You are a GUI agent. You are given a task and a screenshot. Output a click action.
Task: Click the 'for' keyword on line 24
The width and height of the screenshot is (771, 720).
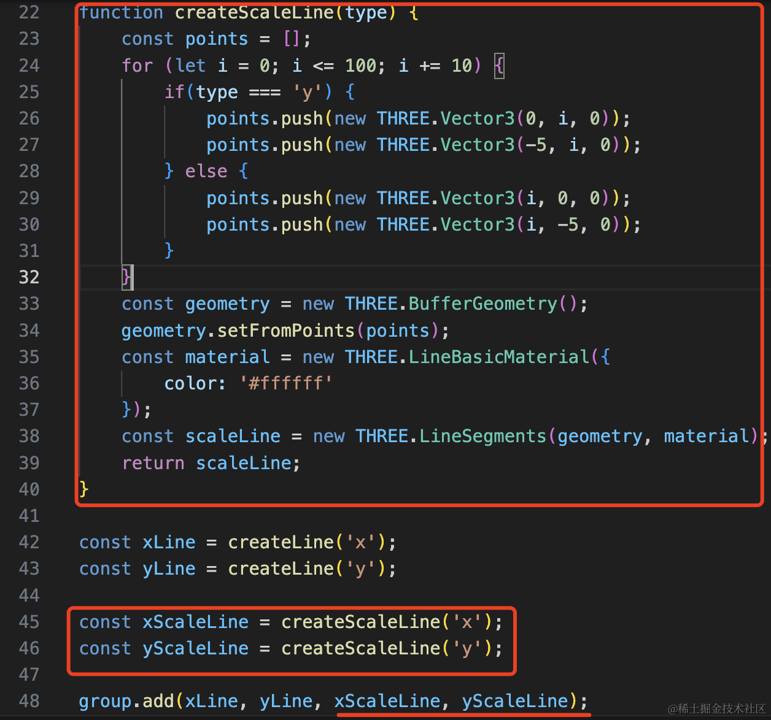point(138,65)
